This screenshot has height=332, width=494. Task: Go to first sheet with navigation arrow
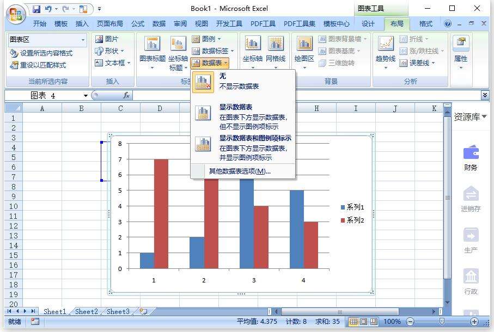[9, 311]
